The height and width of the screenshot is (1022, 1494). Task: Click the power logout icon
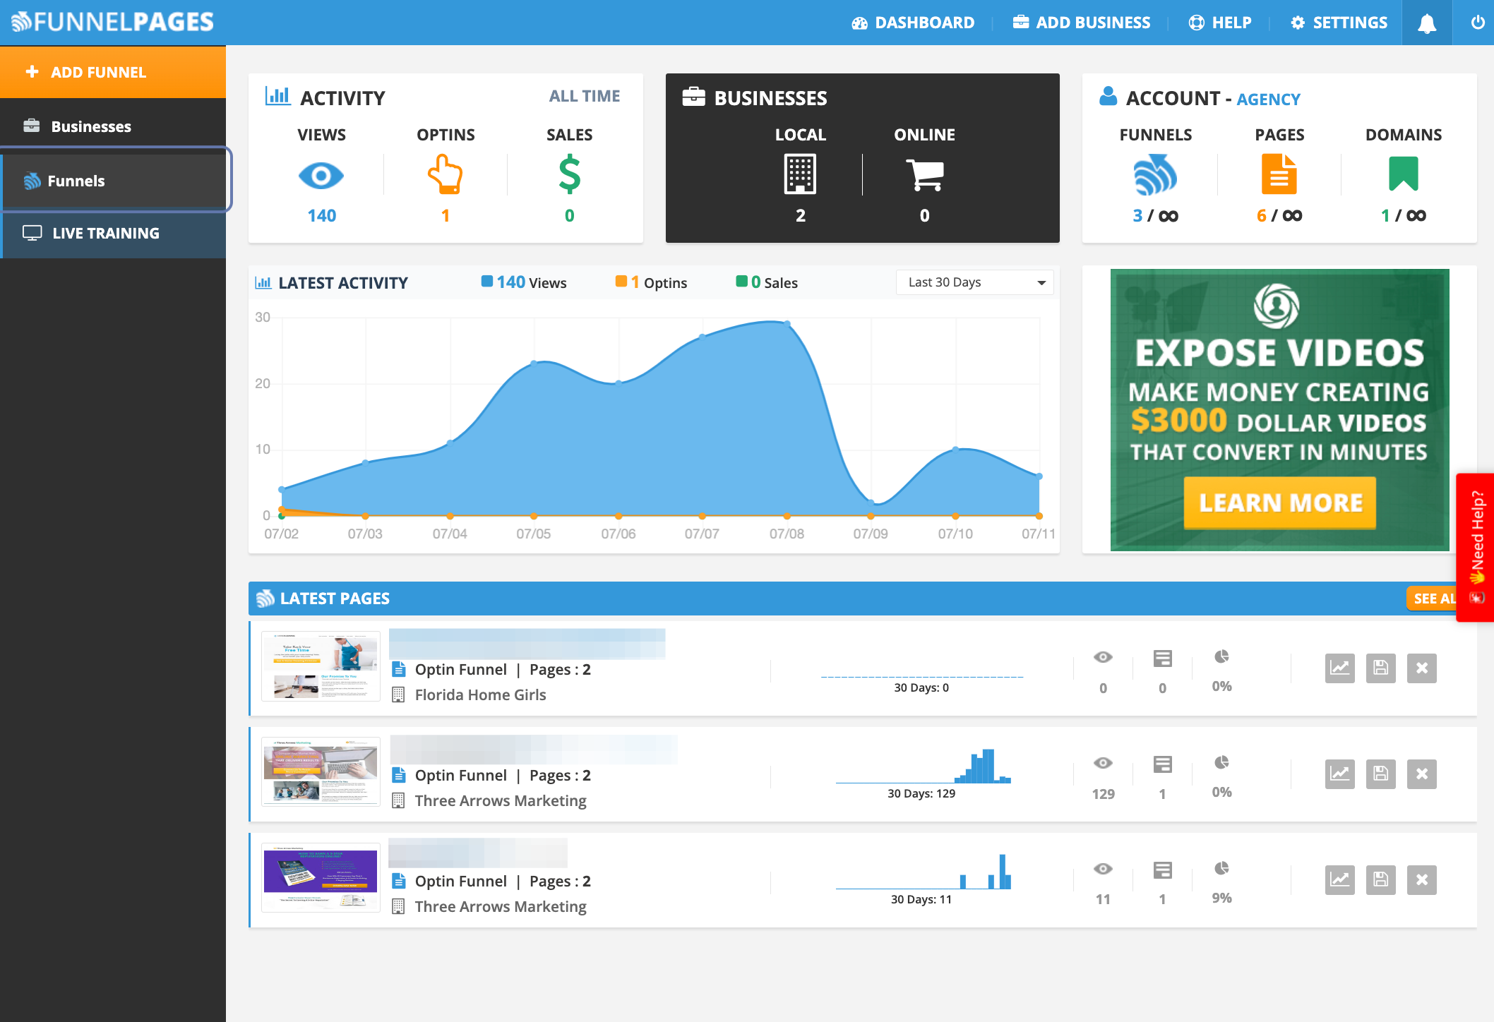[1477, 23]
